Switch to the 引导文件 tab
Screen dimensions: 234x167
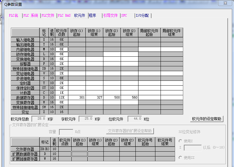click(x=110, y=15)
